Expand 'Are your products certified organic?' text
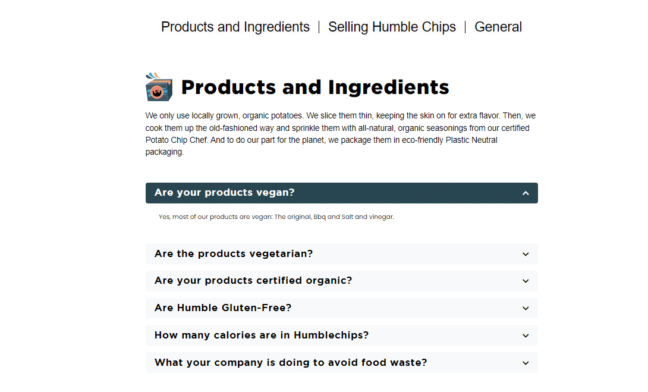Viewport: 648px width, 392px height. 253,281
